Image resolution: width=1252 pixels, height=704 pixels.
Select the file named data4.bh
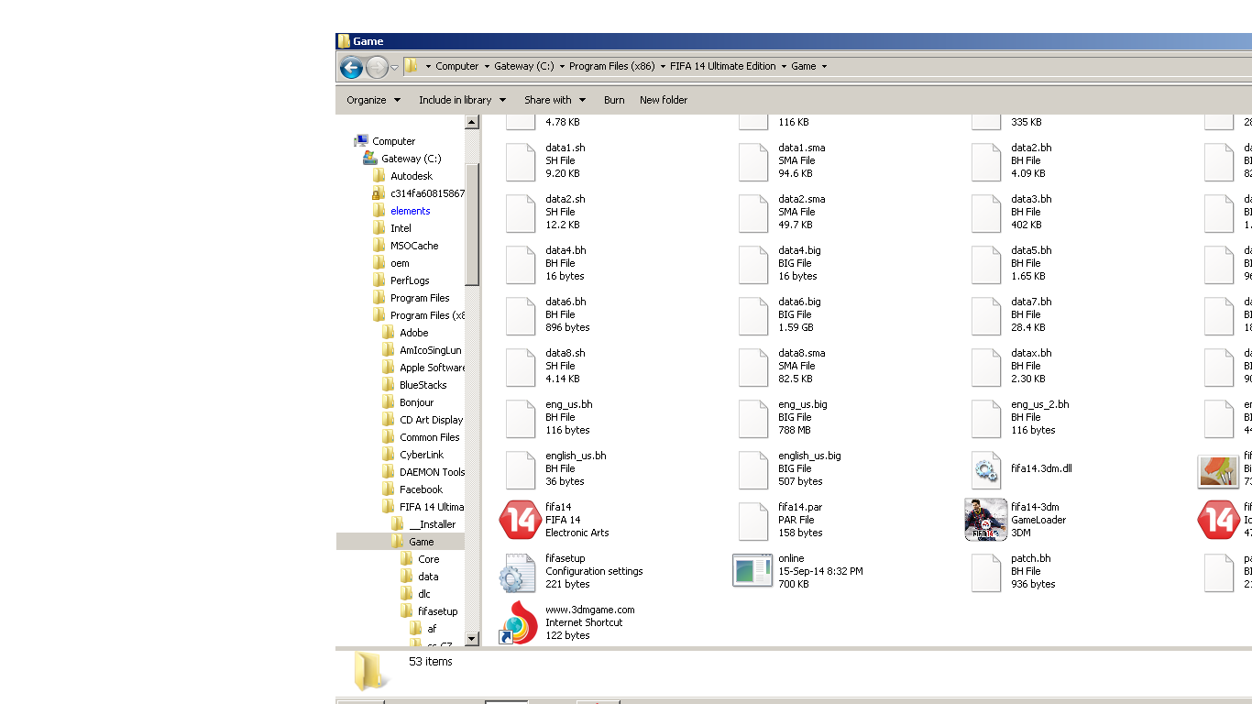566,250
